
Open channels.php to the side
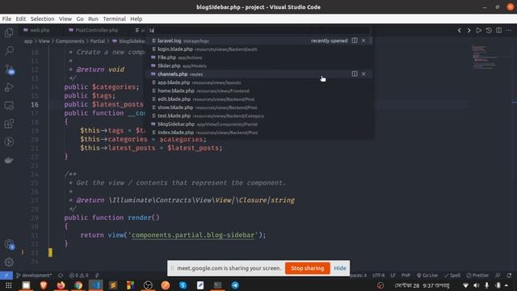tap(355, 74)
